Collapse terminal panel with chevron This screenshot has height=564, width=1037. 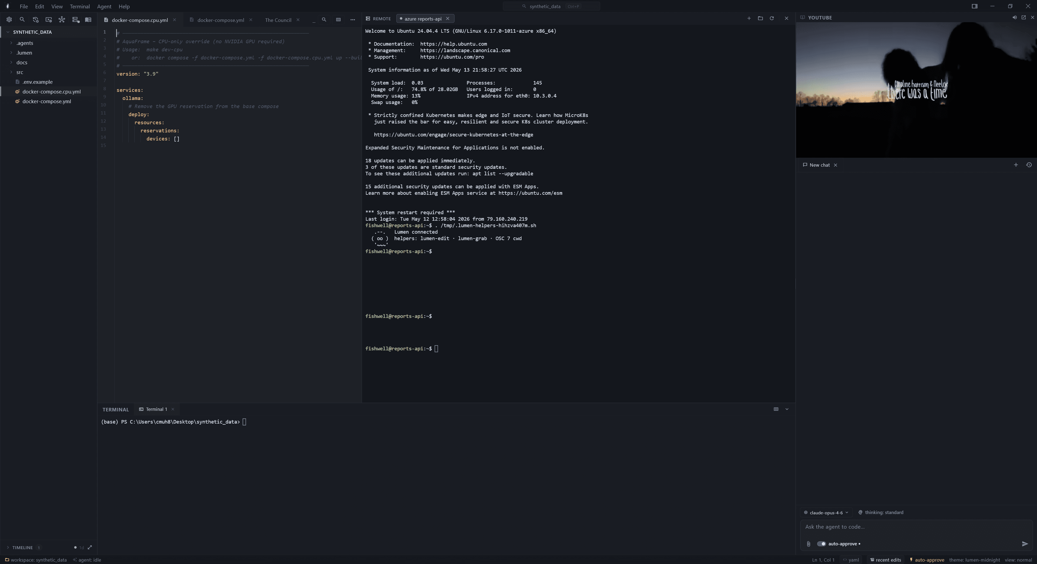(x=787, y=409)
